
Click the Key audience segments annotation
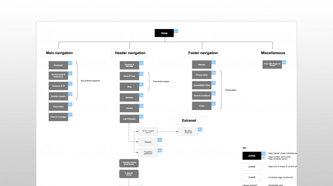pyautogui.click(x=90, y=81)
